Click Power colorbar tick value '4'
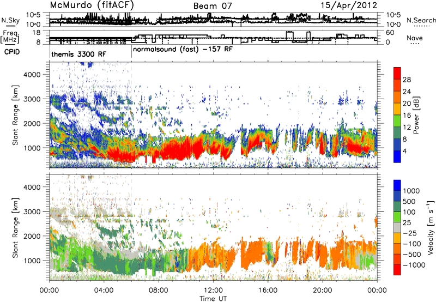This screenshot has height=302, width=436. point(404,151)
